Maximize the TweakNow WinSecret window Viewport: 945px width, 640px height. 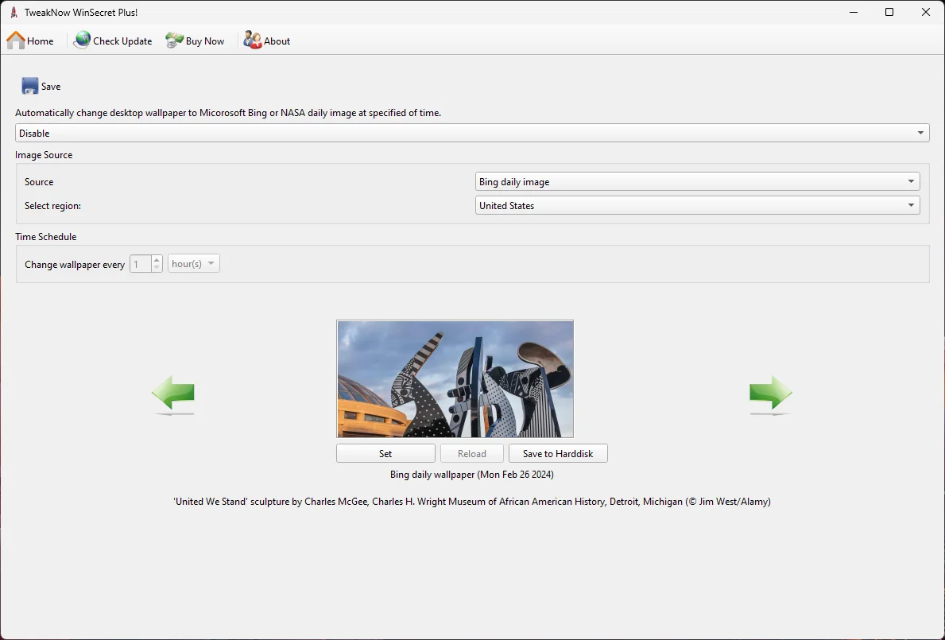(889, 12)
